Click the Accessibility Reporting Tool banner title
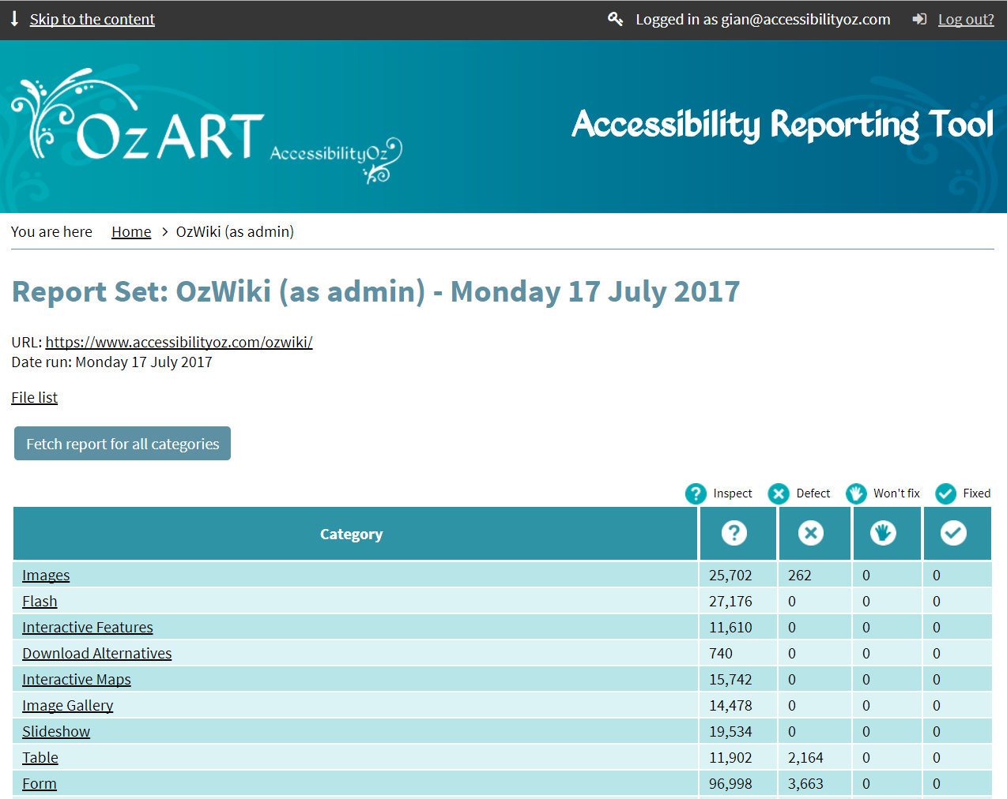 [783, 125]
